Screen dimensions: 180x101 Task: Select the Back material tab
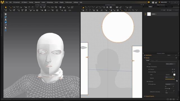tap(152, 61)
